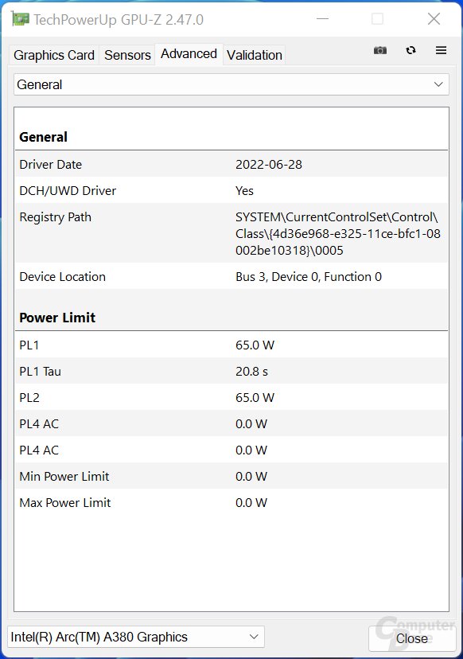Select the PL1 Tau value 20.8 s

click(251, 372)
